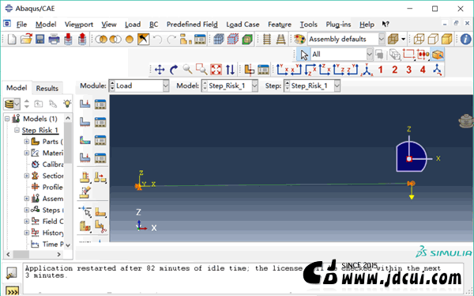474x296 pixels.
Task: Select the Pan View tool
Action: pos(160,70)
